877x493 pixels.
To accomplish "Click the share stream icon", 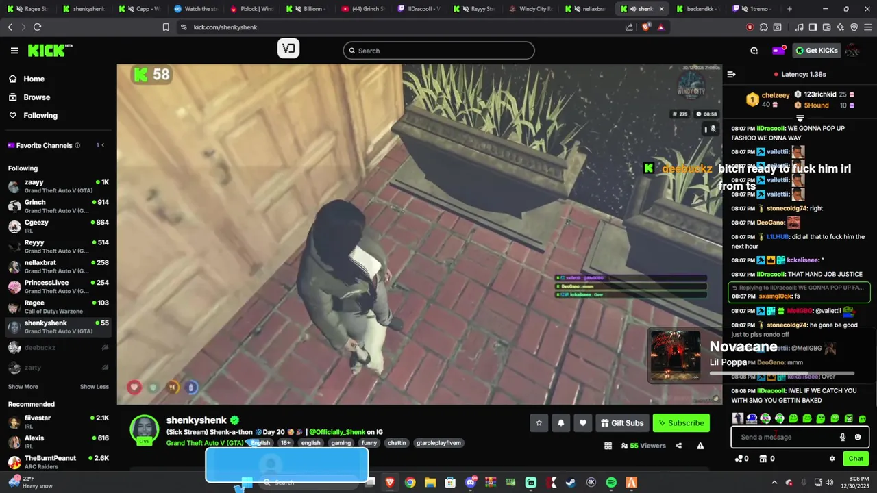I will click(x=678, y=446).
